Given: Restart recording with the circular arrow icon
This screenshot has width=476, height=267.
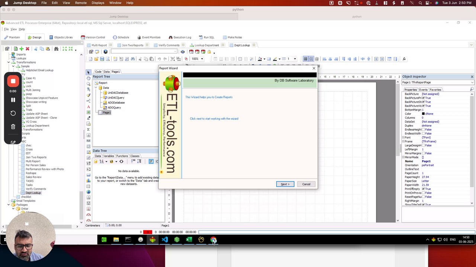Looking at the screenshot, I should point(13,113).
